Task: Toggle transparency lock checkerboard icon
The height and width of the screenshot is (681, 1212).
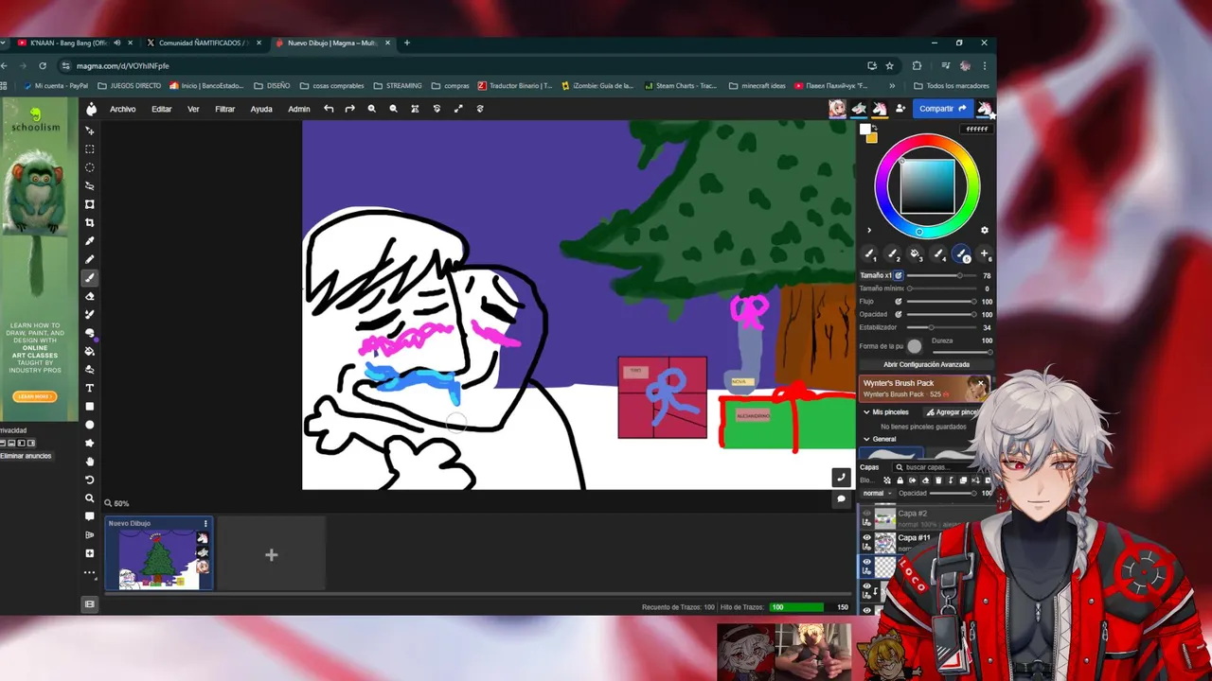Action: tap(887, 480)
